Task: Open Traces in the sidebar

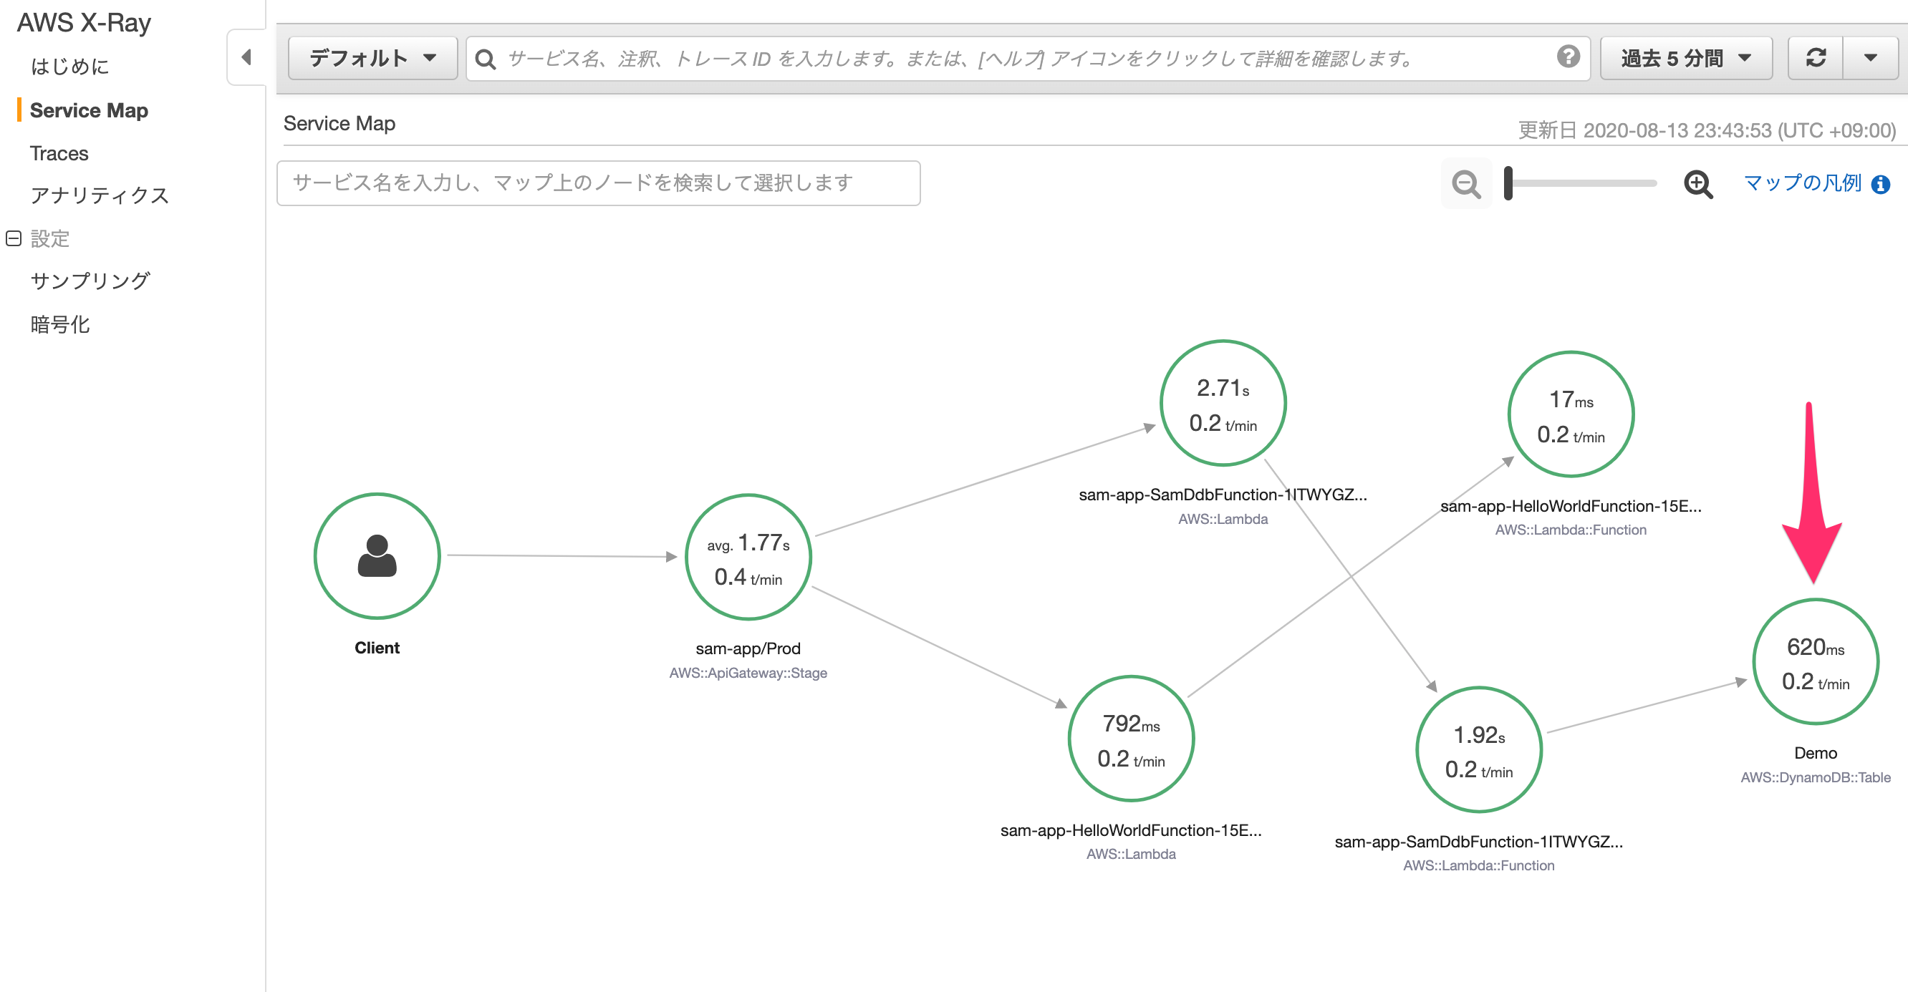Action: [59, 153]
